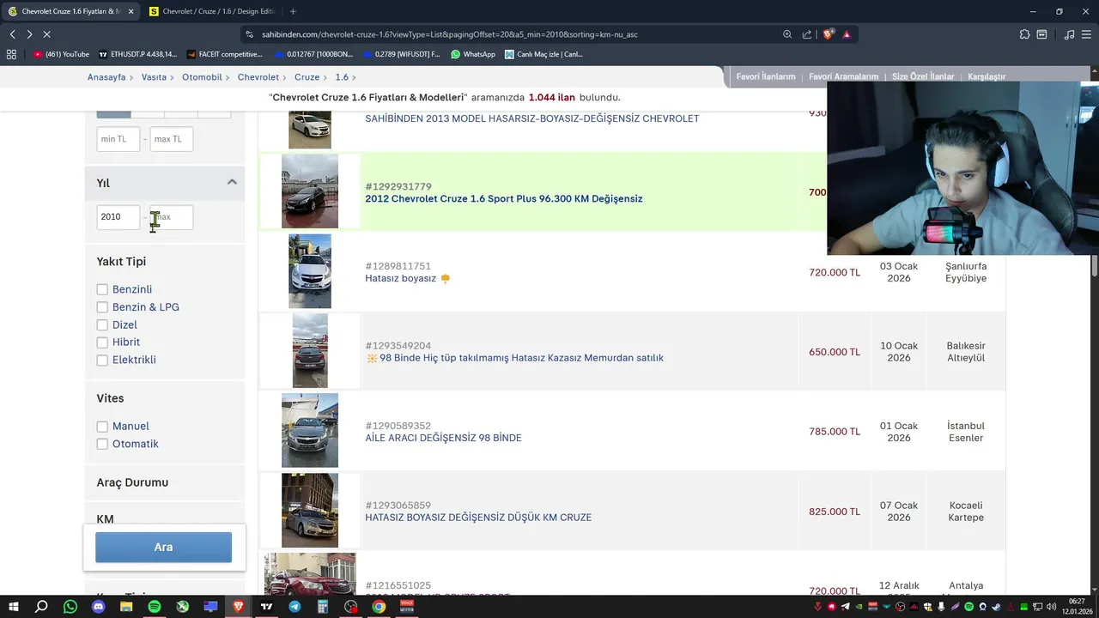
Task: Stop the page loading with X
Action: (x=46, y=34)
